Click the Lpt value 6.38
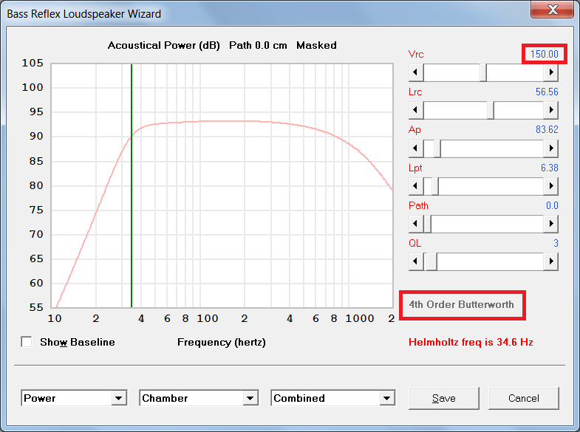 coord(549,168)
